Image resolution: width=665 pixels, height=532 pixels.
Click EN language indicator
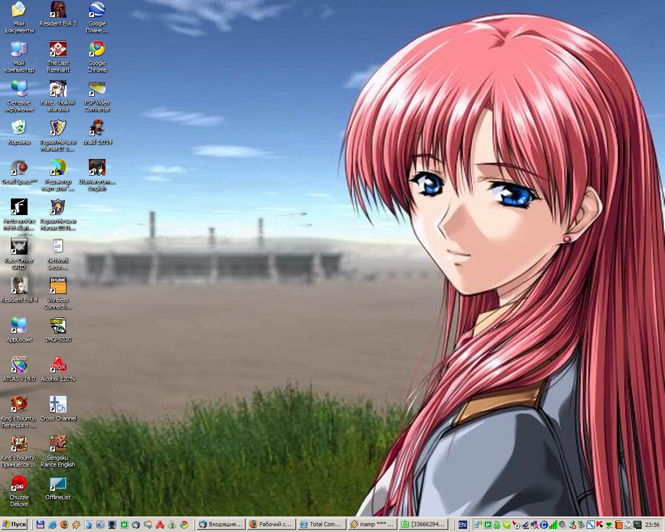tap(462, 525)
